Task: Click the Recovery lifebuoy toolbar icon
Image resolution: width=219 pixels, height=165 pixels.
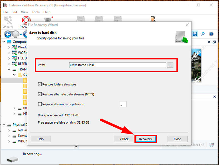Action: coord(26,20)
